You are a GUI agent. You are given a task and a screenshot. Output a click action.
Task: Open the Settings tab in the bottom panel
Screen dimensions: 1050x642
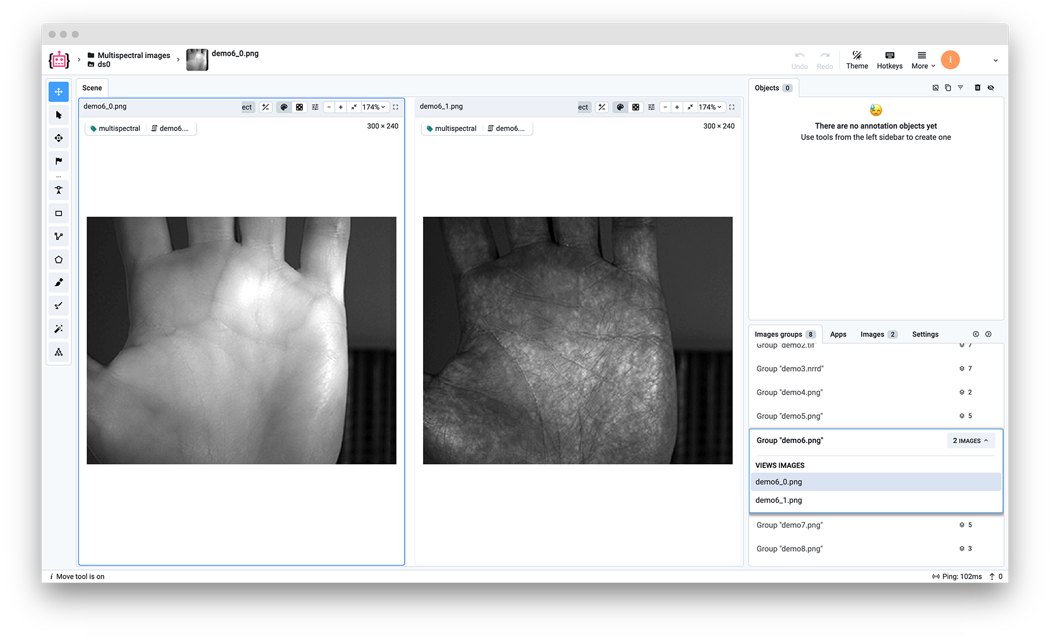coord(925,333)
